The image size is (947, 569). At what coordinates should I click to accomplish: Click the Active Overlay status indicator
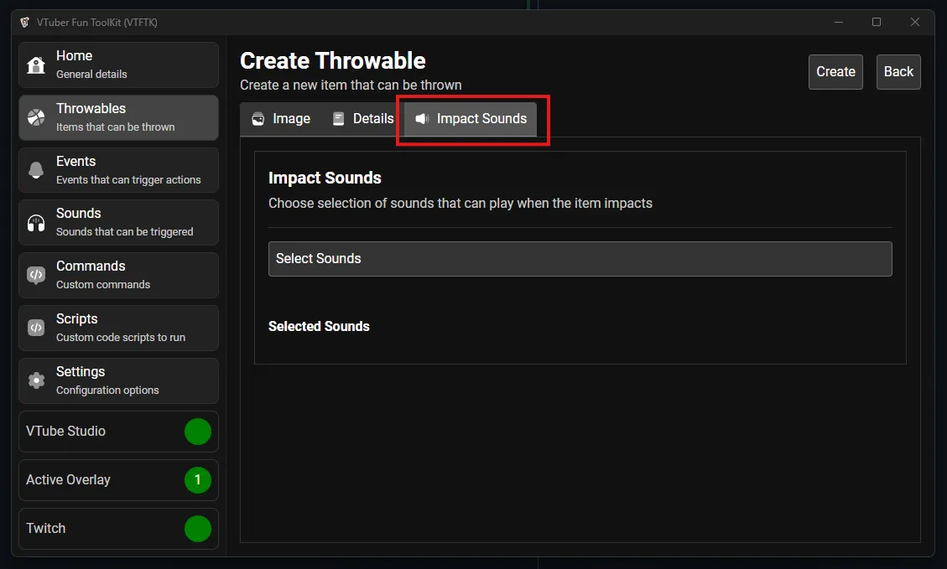click(x=198, y=480)
